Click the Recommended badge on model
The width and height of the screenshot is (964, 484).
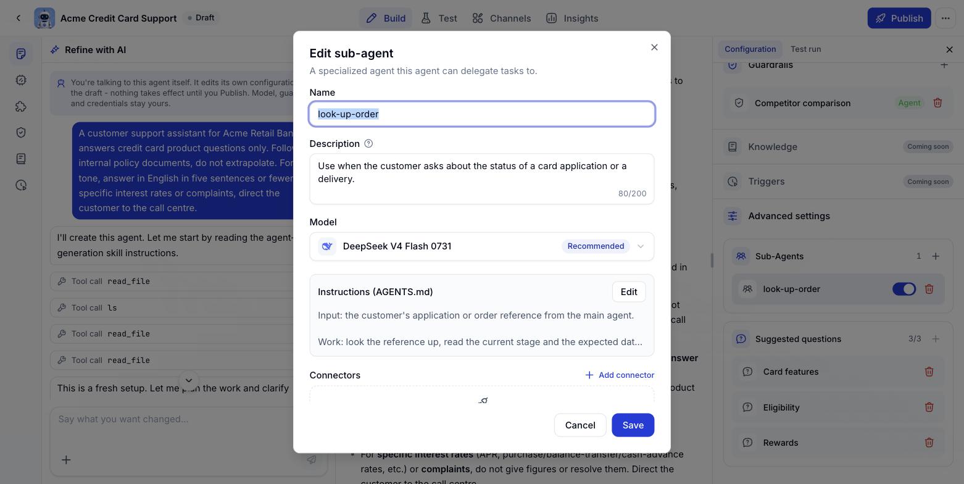596,246
